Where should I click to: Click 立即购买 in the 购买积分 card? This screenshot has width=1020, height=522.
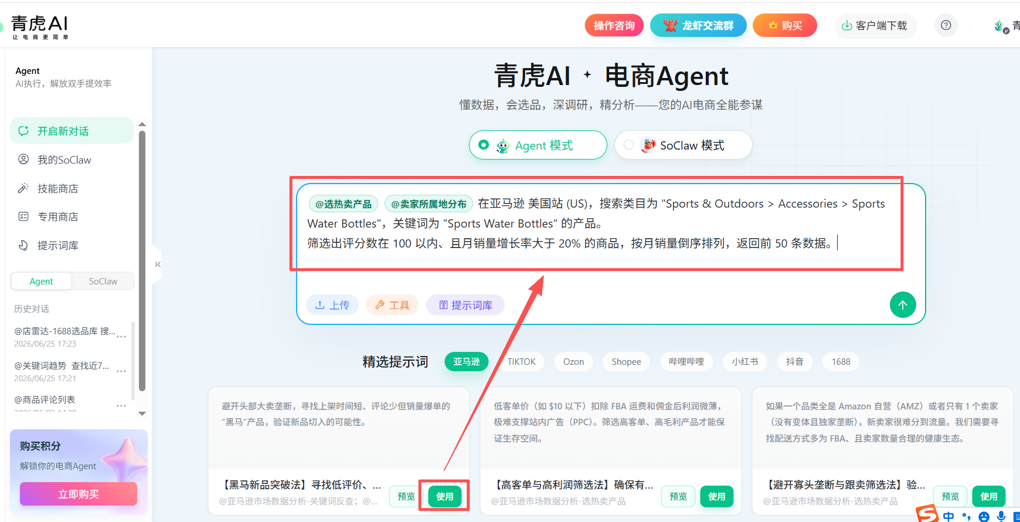coord(79,494)
